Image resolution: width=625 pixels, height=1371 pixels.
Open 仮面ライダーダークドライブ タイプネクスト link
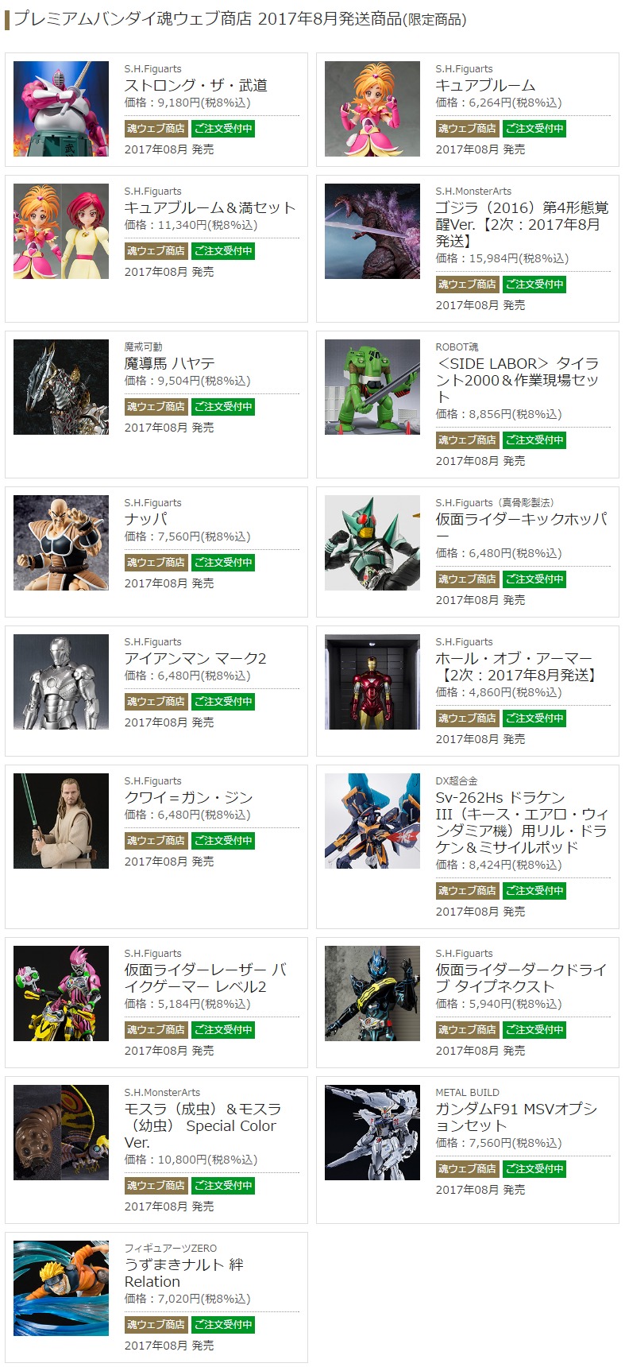[521, 978]
